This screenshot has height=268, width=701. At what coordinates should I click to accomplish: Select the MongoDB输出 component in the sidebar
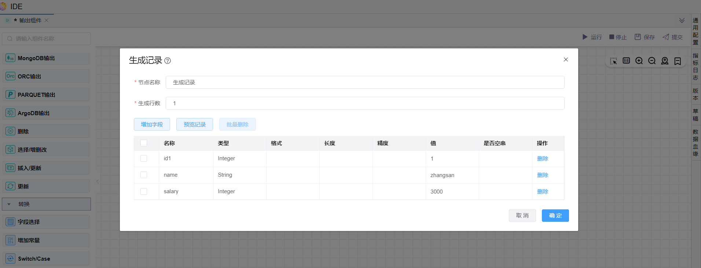pyautogui.click(x=46, y=58)
